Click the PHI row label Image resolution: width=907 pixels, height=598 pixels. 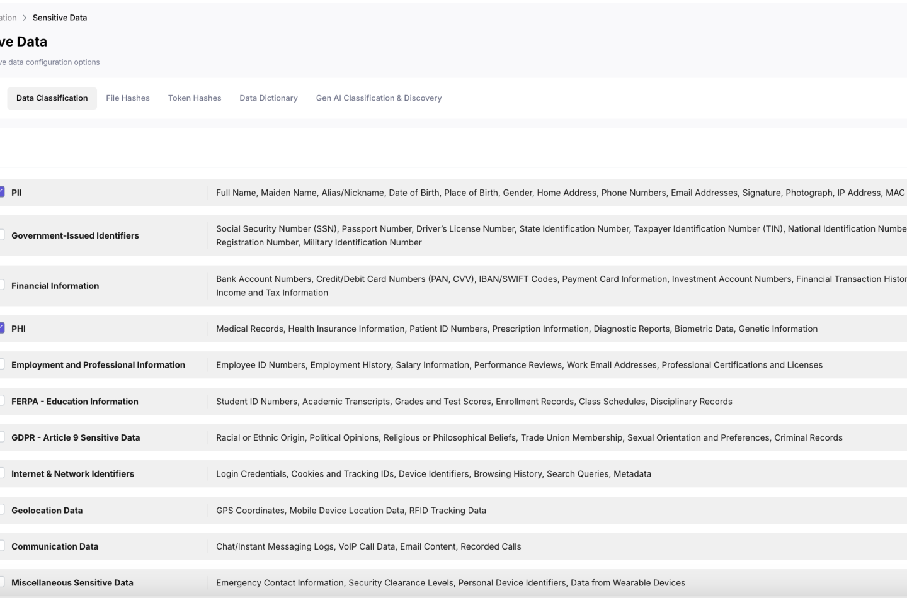point(18,329)
